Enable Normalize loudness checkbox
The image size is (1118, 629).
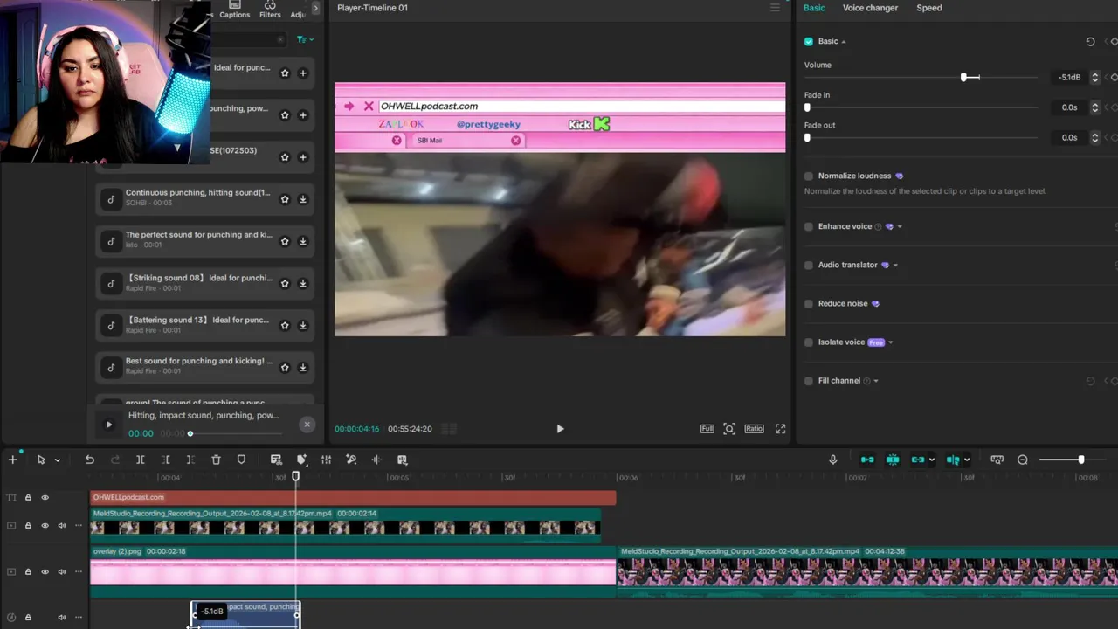click(809, 176)
